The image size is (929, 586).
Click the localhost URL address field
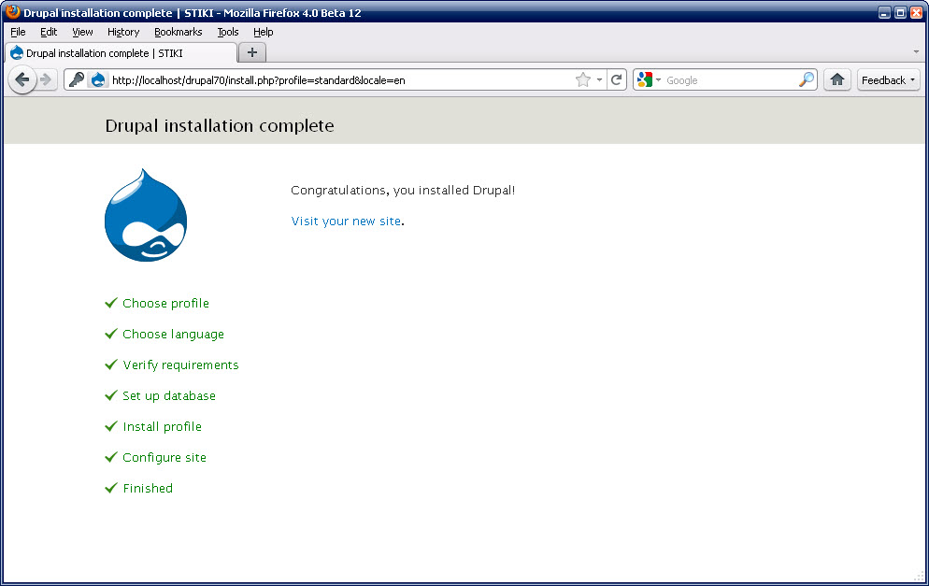click(336, 80)
